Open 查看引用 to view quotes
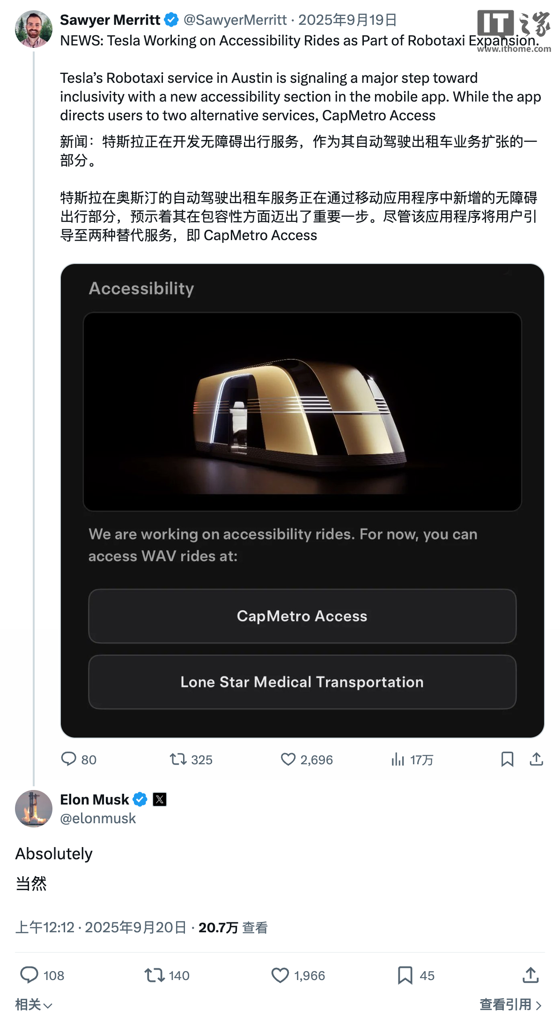This screenshot has width=560, height=1017. pos(511,1004)
